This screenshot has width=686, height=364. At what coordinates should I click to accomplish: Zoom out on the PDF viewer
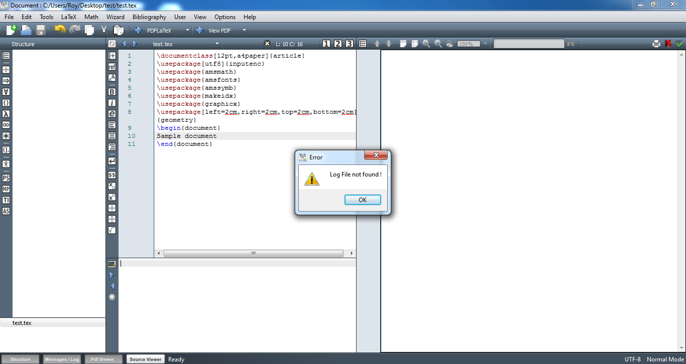coord(438,44)
